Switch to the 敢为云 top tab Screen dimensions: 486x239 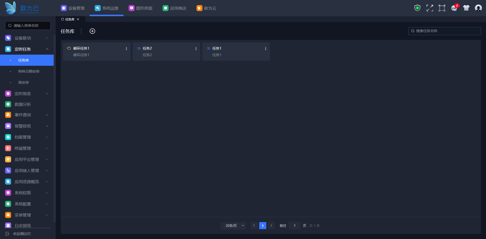point(206,8)
